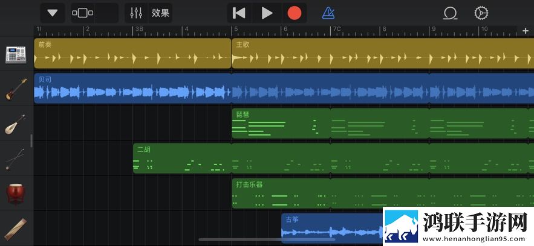This screenshot has height=246, width=534.
Task: Switch to tracks view button
Action: point(82,13)
